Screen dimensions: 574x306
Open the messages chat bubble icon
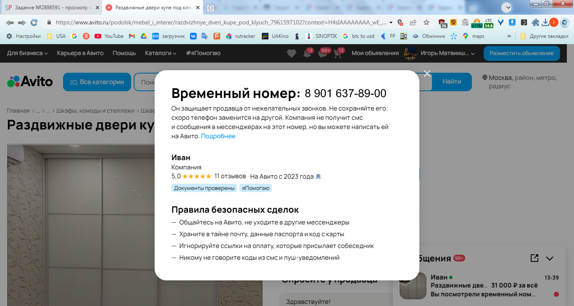pos(322,54)
